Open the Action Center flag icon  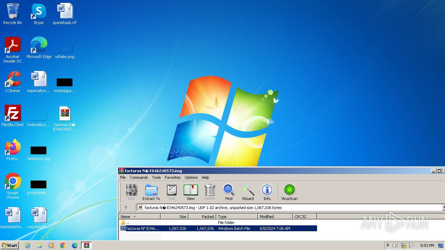[411, 245]
